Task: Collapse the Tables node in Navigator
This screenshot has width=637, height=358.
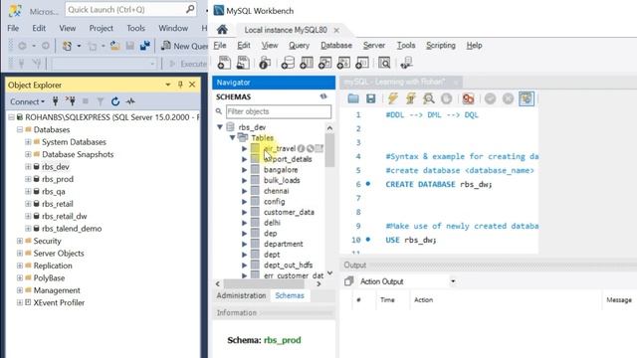Action: point(232,137)
